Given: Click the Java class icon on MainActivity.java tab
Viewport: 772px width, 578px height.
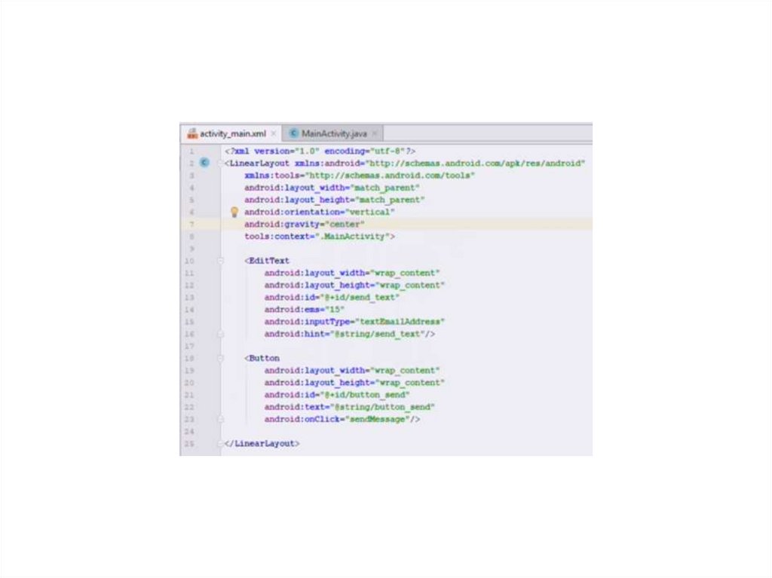Looking at the screenshot, I should click(x=294, y=133).
